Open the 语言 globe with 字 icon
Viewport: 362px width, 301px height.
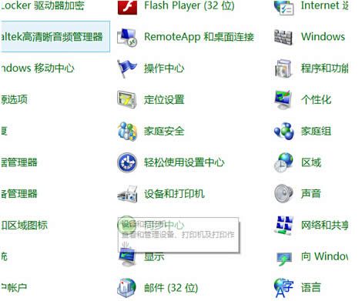[283, 288]
